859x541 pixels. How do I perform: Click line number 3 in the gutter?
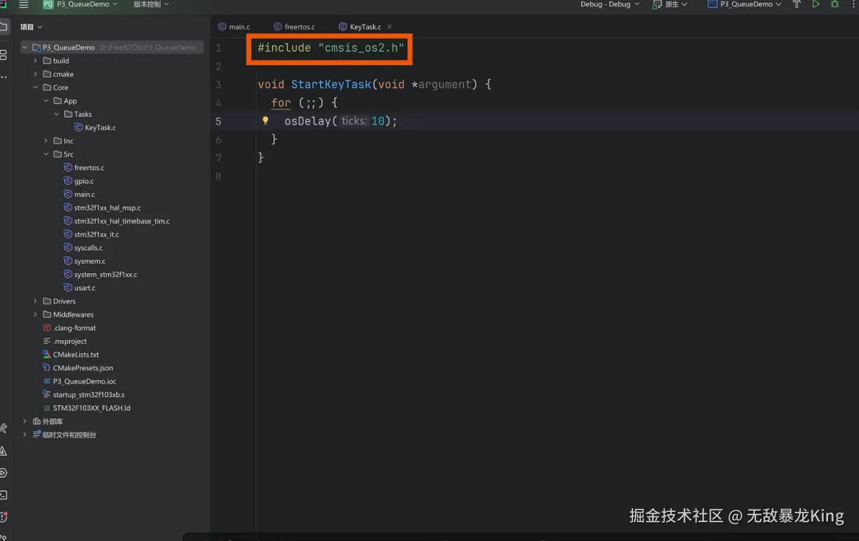[x=218, y=84]
